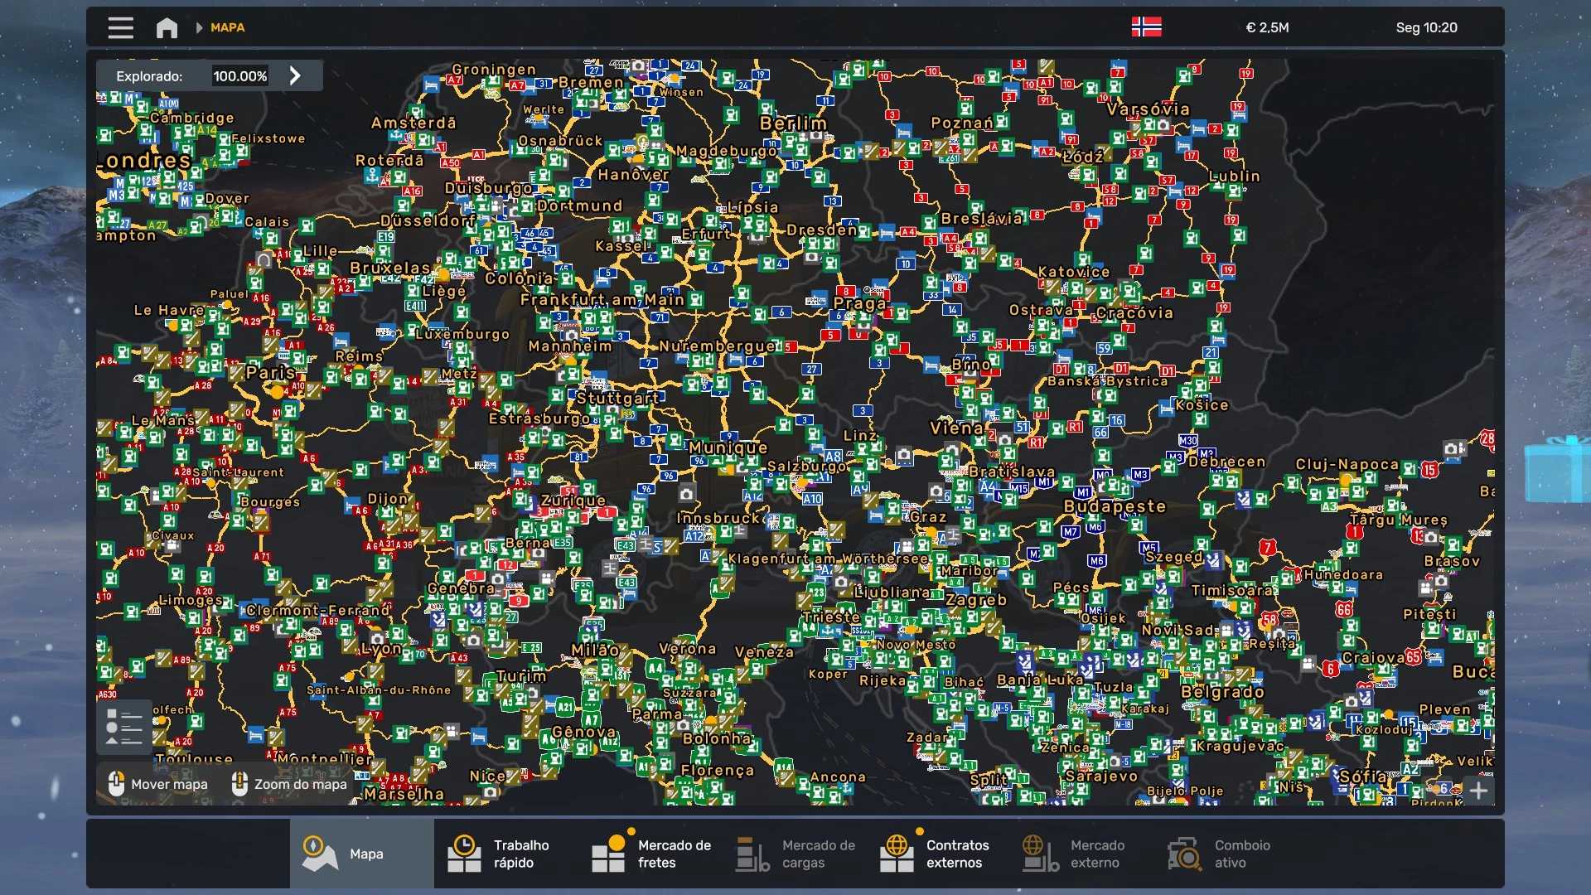This screenshot has height=895, width=1591.
Task: Click Berlim city label on map
Action: coord(793,123)
